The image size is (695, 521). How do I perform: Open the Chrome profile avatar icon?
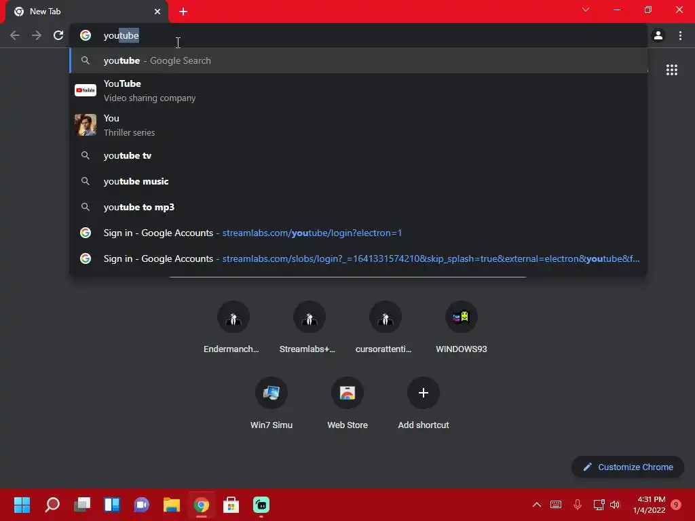tap(658, 35)
